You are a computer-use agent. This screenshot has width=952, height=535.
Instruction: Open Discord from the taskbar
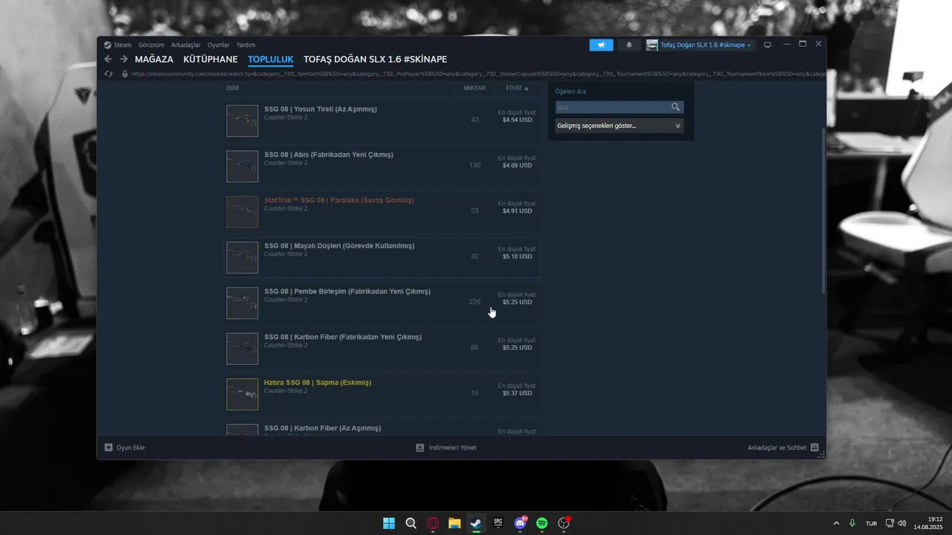coord(520,523)
